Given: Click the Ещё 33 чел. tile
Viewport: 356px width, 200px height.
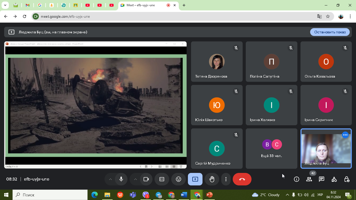Looking at the screenshot, I should (271, 148).
